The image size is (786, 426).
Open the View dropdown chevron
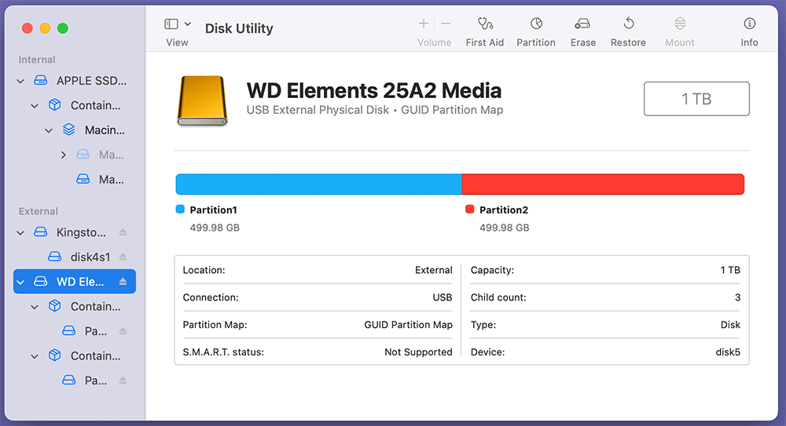coord(188,24)
